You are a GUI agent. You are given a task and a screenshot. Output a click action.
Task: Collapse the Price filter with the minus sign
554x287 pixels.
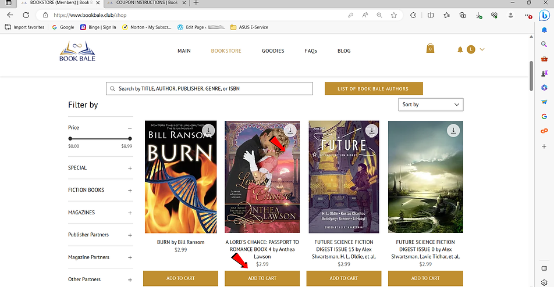tap(130, 128)
